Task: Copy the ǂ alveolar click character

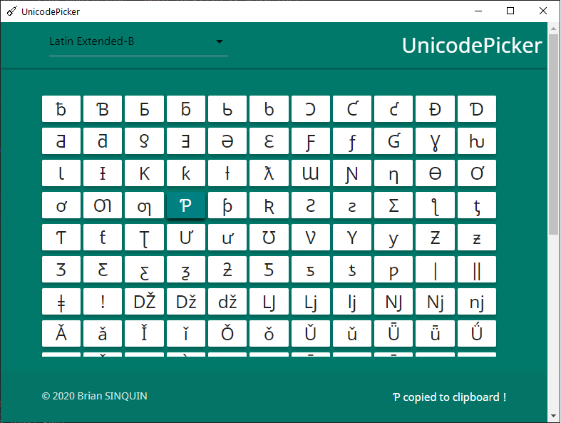Action: click(x=61, y=302)
